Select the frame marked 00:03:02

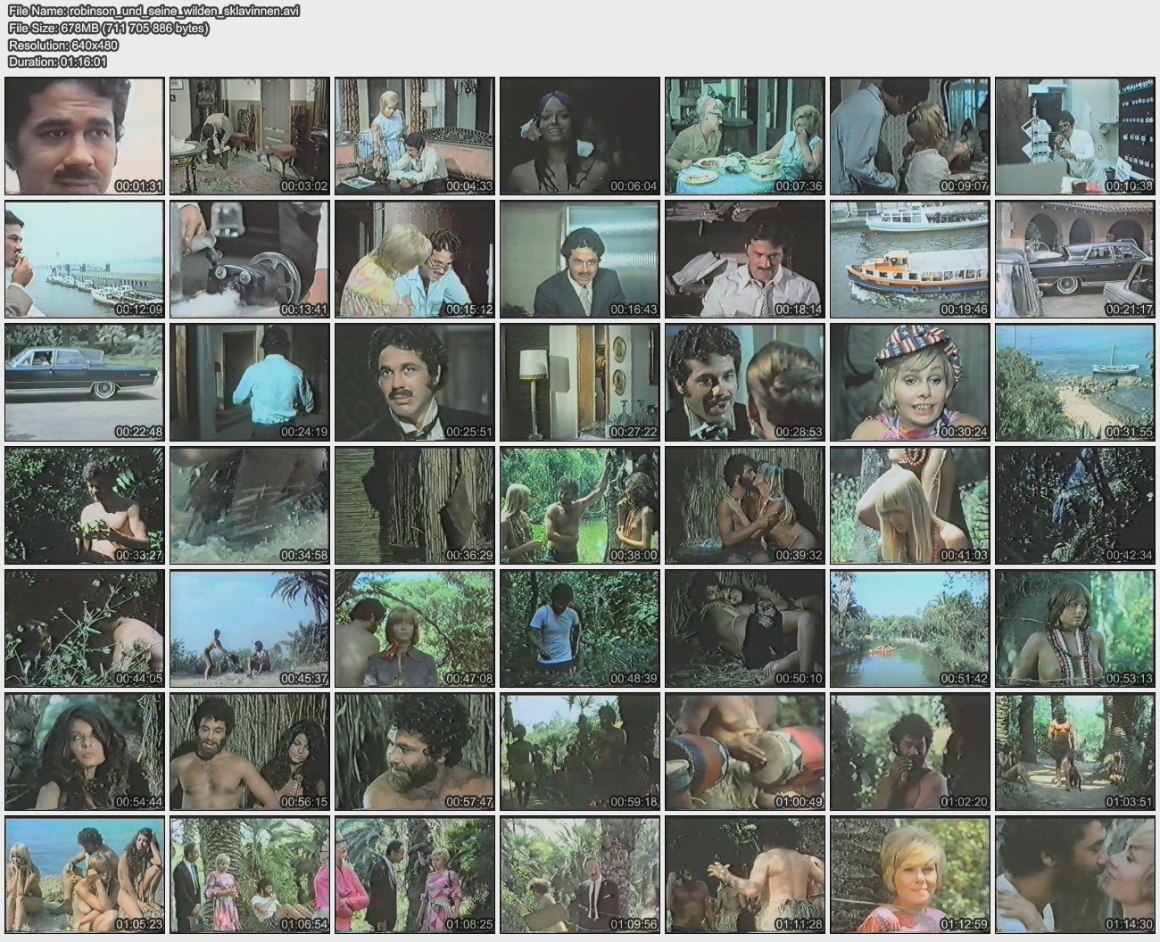250,136
